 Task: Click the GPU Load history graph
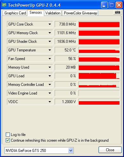[x=99, y=76]
